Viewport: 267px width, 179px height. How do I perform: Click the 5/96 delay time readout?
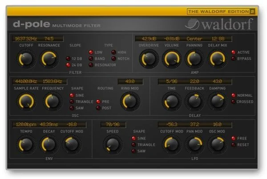click(x=172, y=82)
